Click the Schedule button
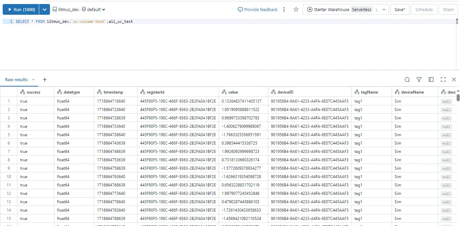The image size is (460, 226). [424, 9]
